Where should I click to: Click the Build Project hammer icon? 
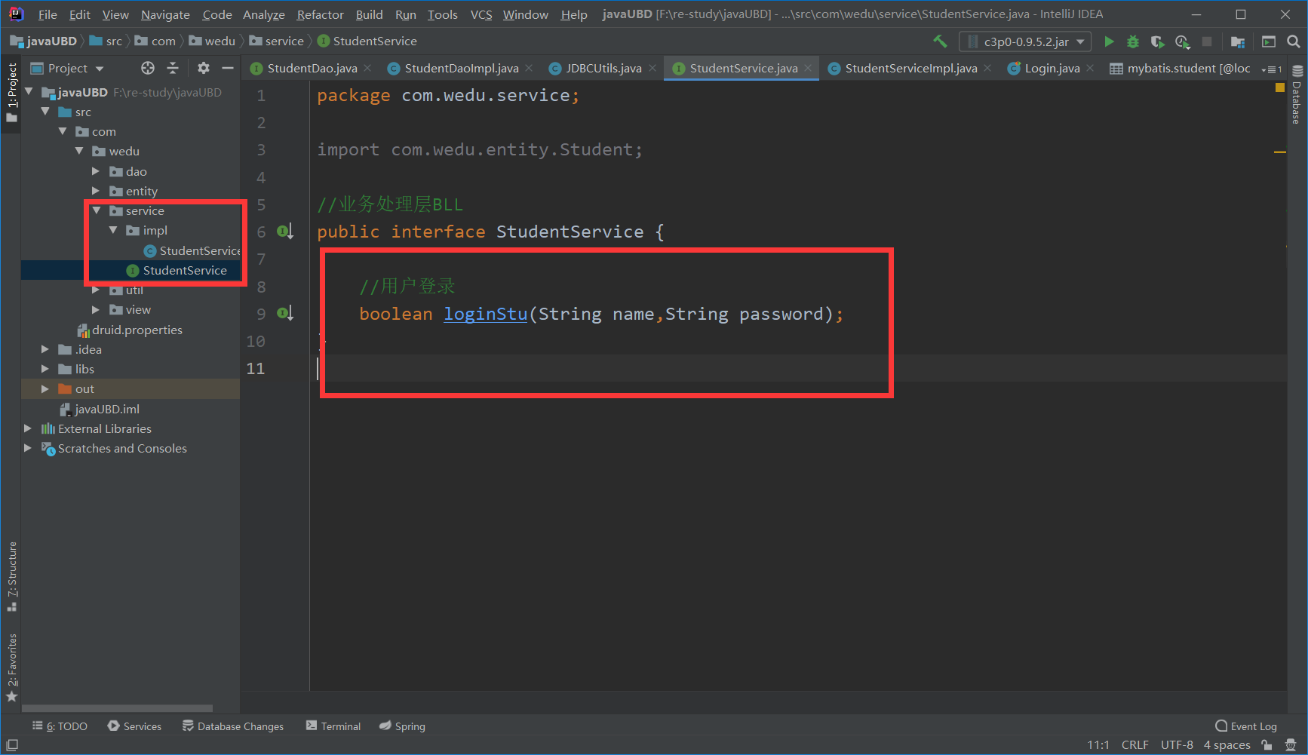[x=940, y=41]
